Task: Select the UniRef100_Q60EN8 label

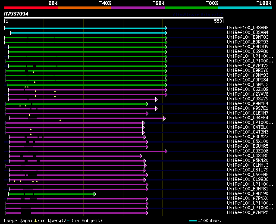Action: pos(248,175)
